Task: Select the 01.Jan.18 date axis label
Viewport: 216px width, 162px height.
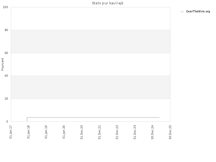Action: coord(29,132)
